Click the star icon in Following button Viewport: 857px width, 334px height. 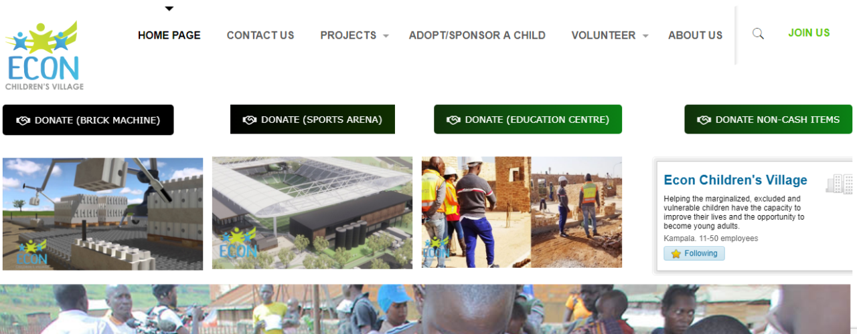pos(676,254)
